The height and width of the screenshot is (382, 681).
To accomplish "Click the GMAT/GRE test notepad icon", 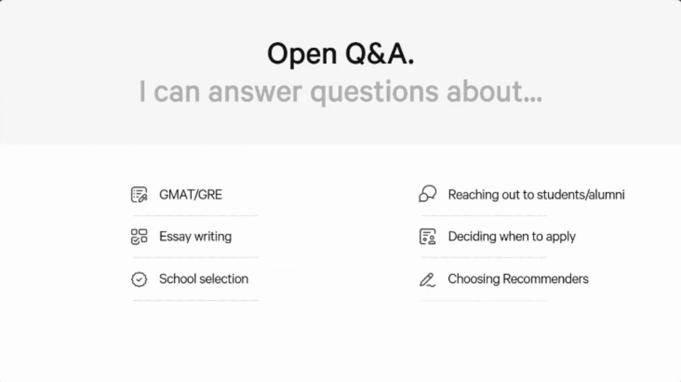I will click(139, 194).
